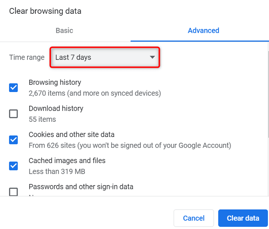The height and width of the screenshot is (229, 269).
Task: Click the Time range label
Action: pyautogui.click(x=27, y=58)
